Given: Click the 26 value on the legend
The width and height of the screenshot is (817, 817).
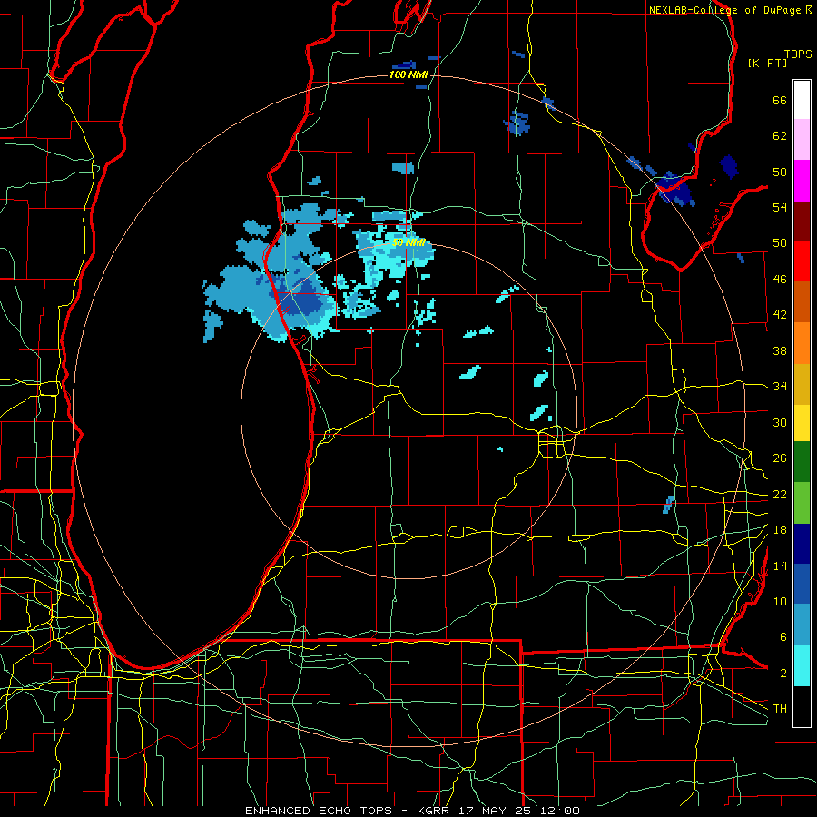Looking at the screenshot, I should click(x=780, y=458).
